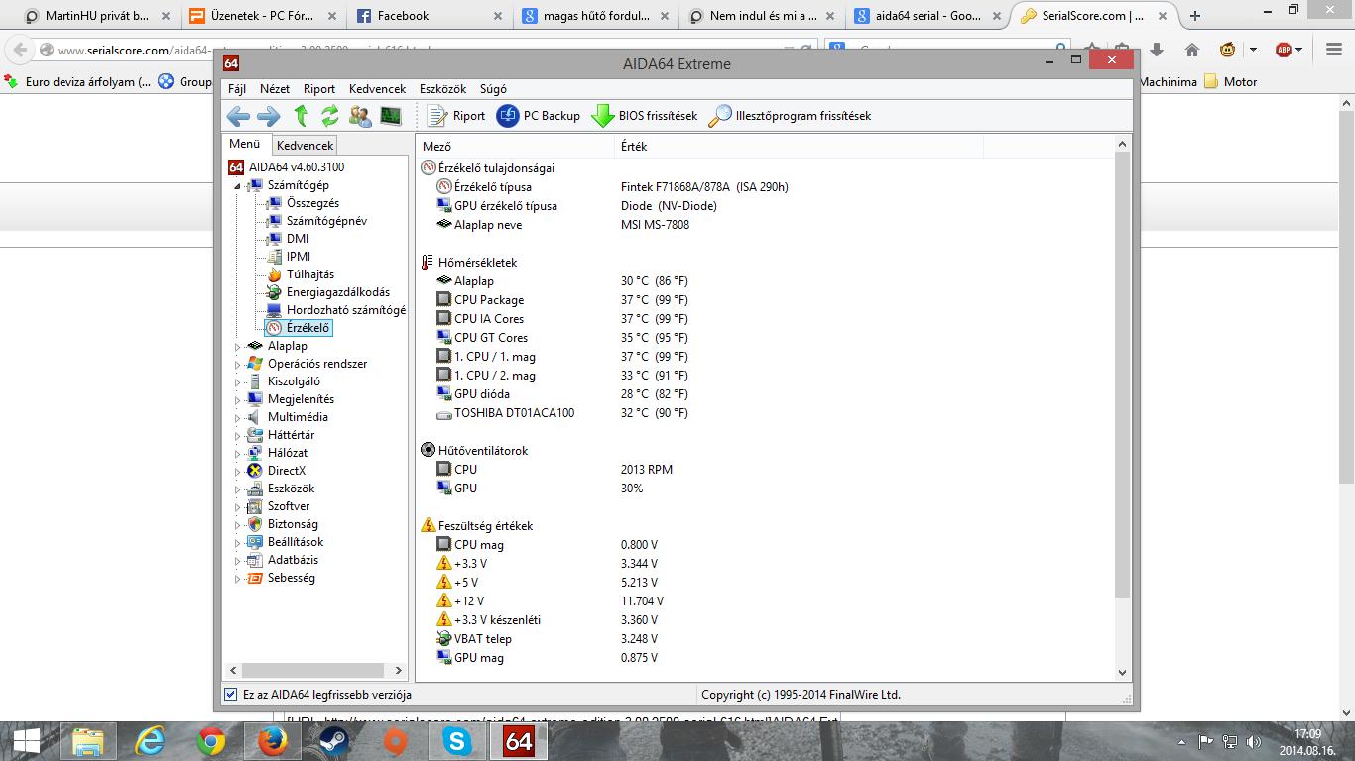The height and width of the screenshot is (761, 1355).
Task: Select Sebesség tree item
Action: click(292, 578)
